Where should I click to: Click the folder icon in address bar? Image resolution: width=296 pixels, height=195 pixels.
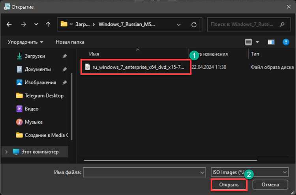[x=64, y=24]
